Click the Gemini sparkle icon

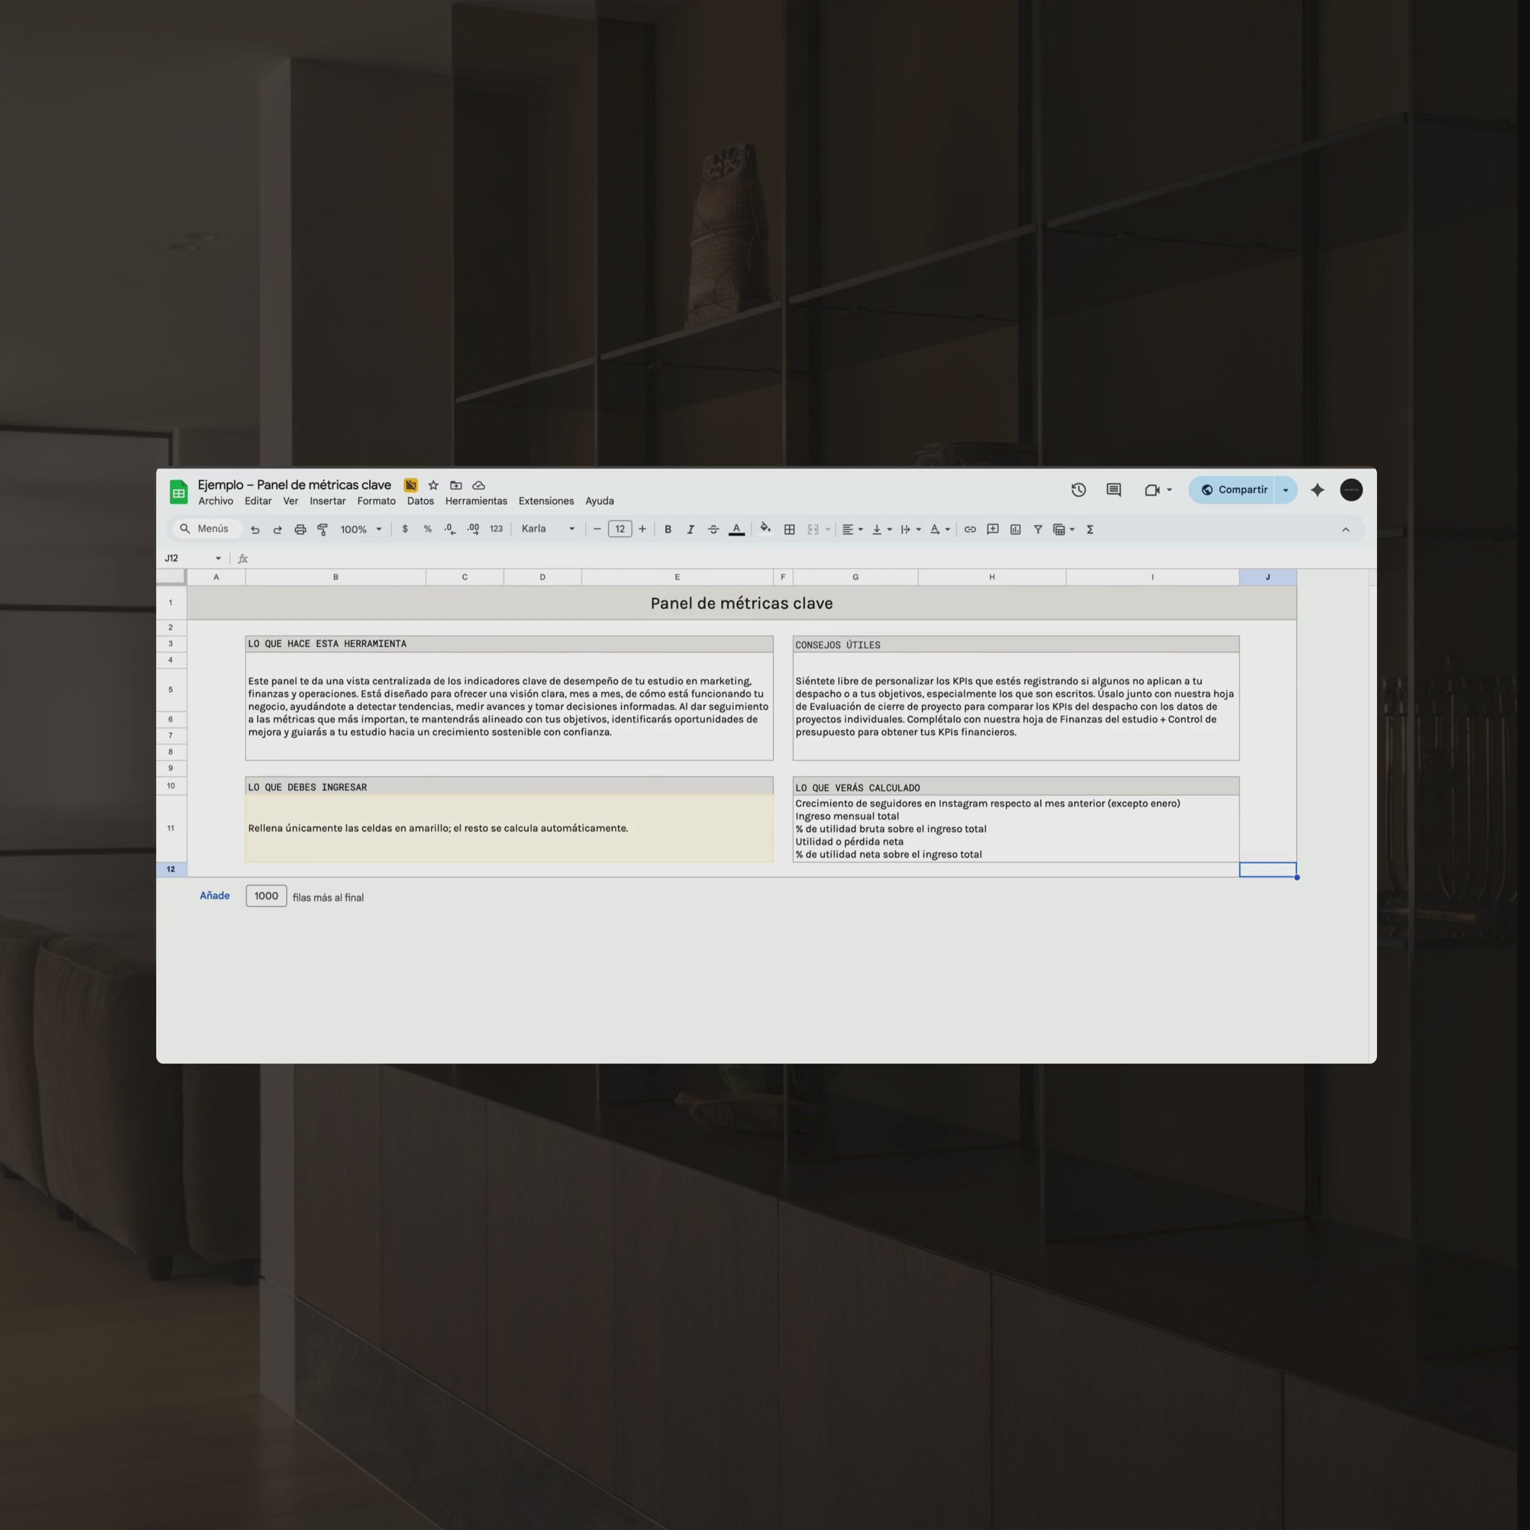1317,489
